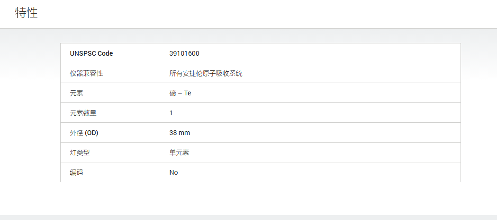Viewport: 497px width, 220px height.
Task: Click 所有安捷伦原子吸收系统 compatibility value
Action: click(206, 74)
